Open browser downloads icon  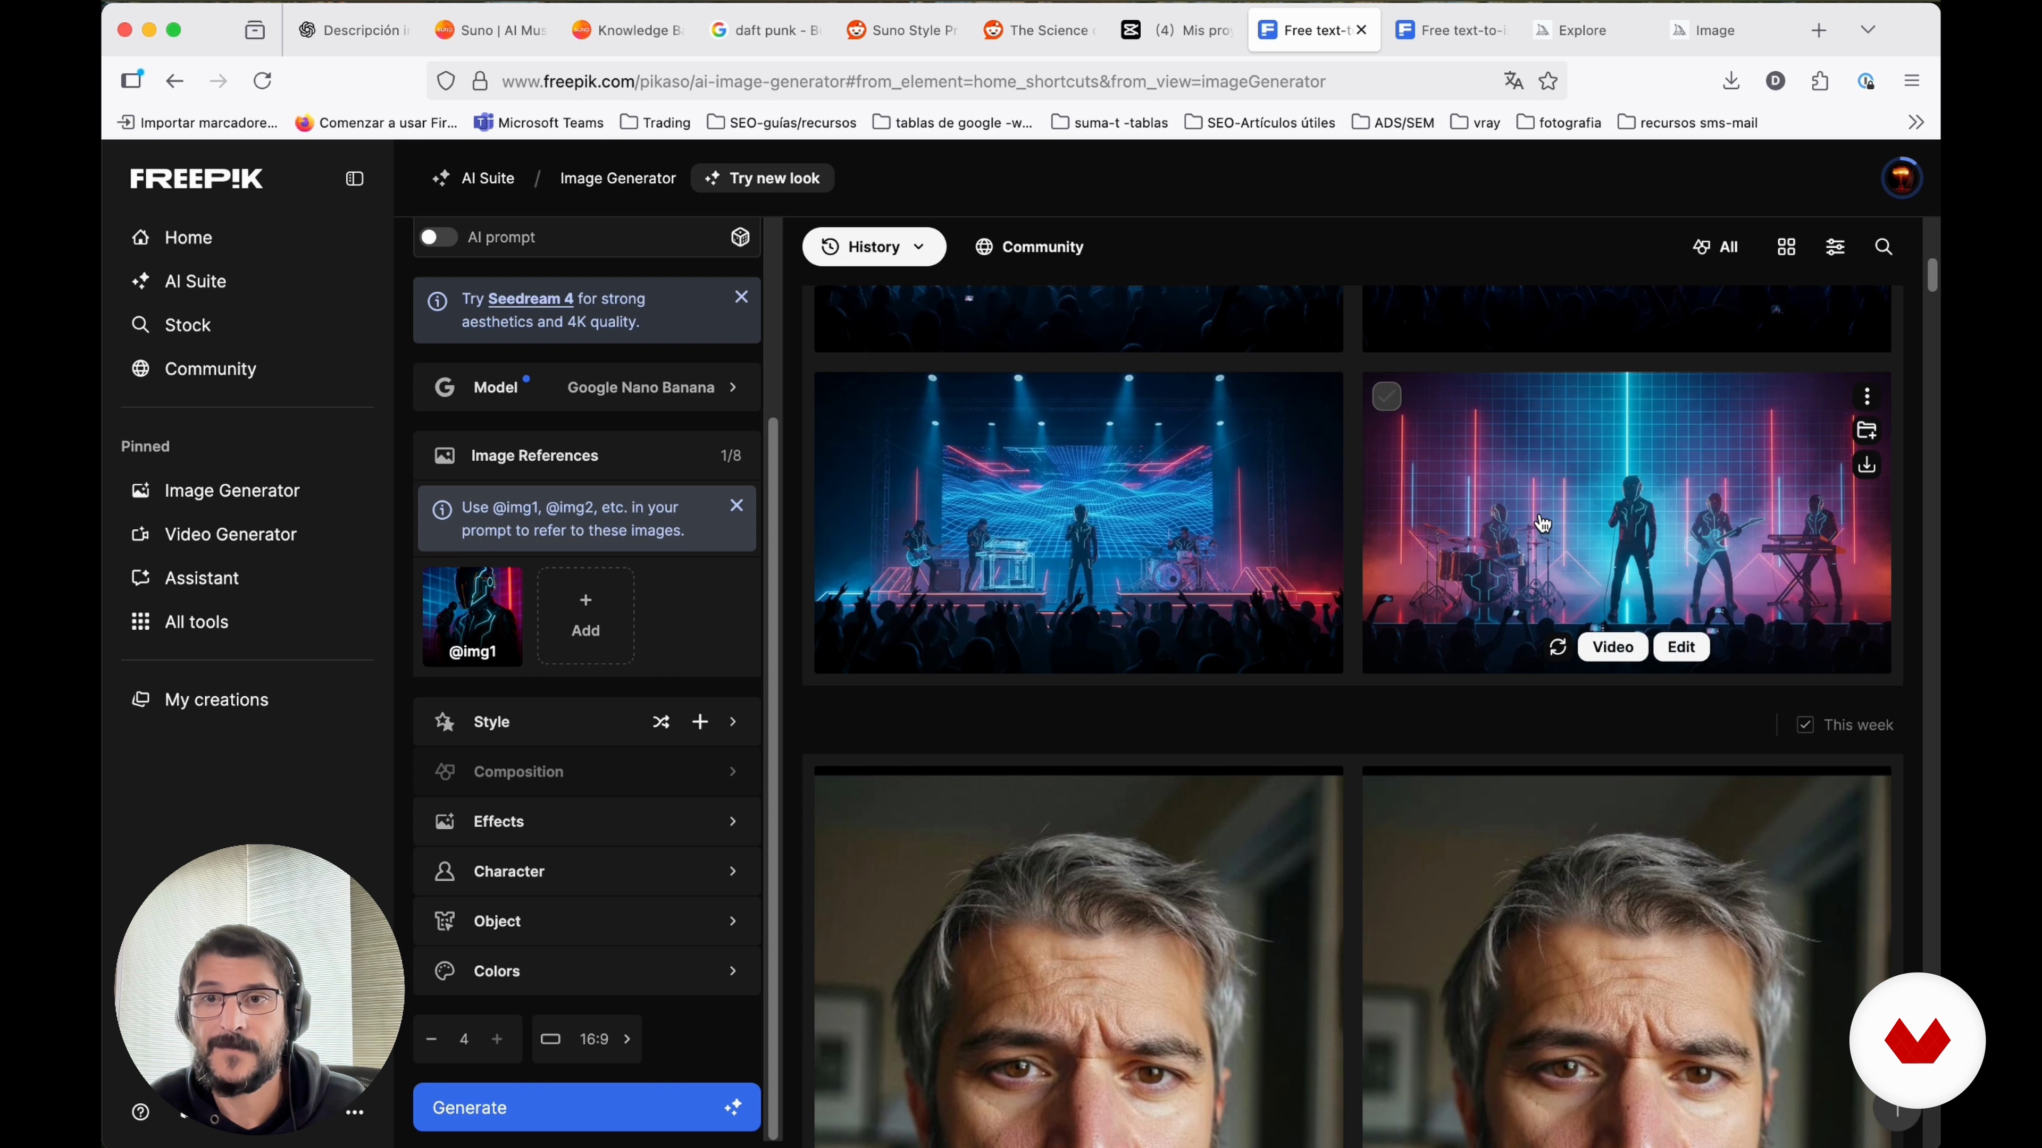pyautogui.click(x=1731, y=81)
